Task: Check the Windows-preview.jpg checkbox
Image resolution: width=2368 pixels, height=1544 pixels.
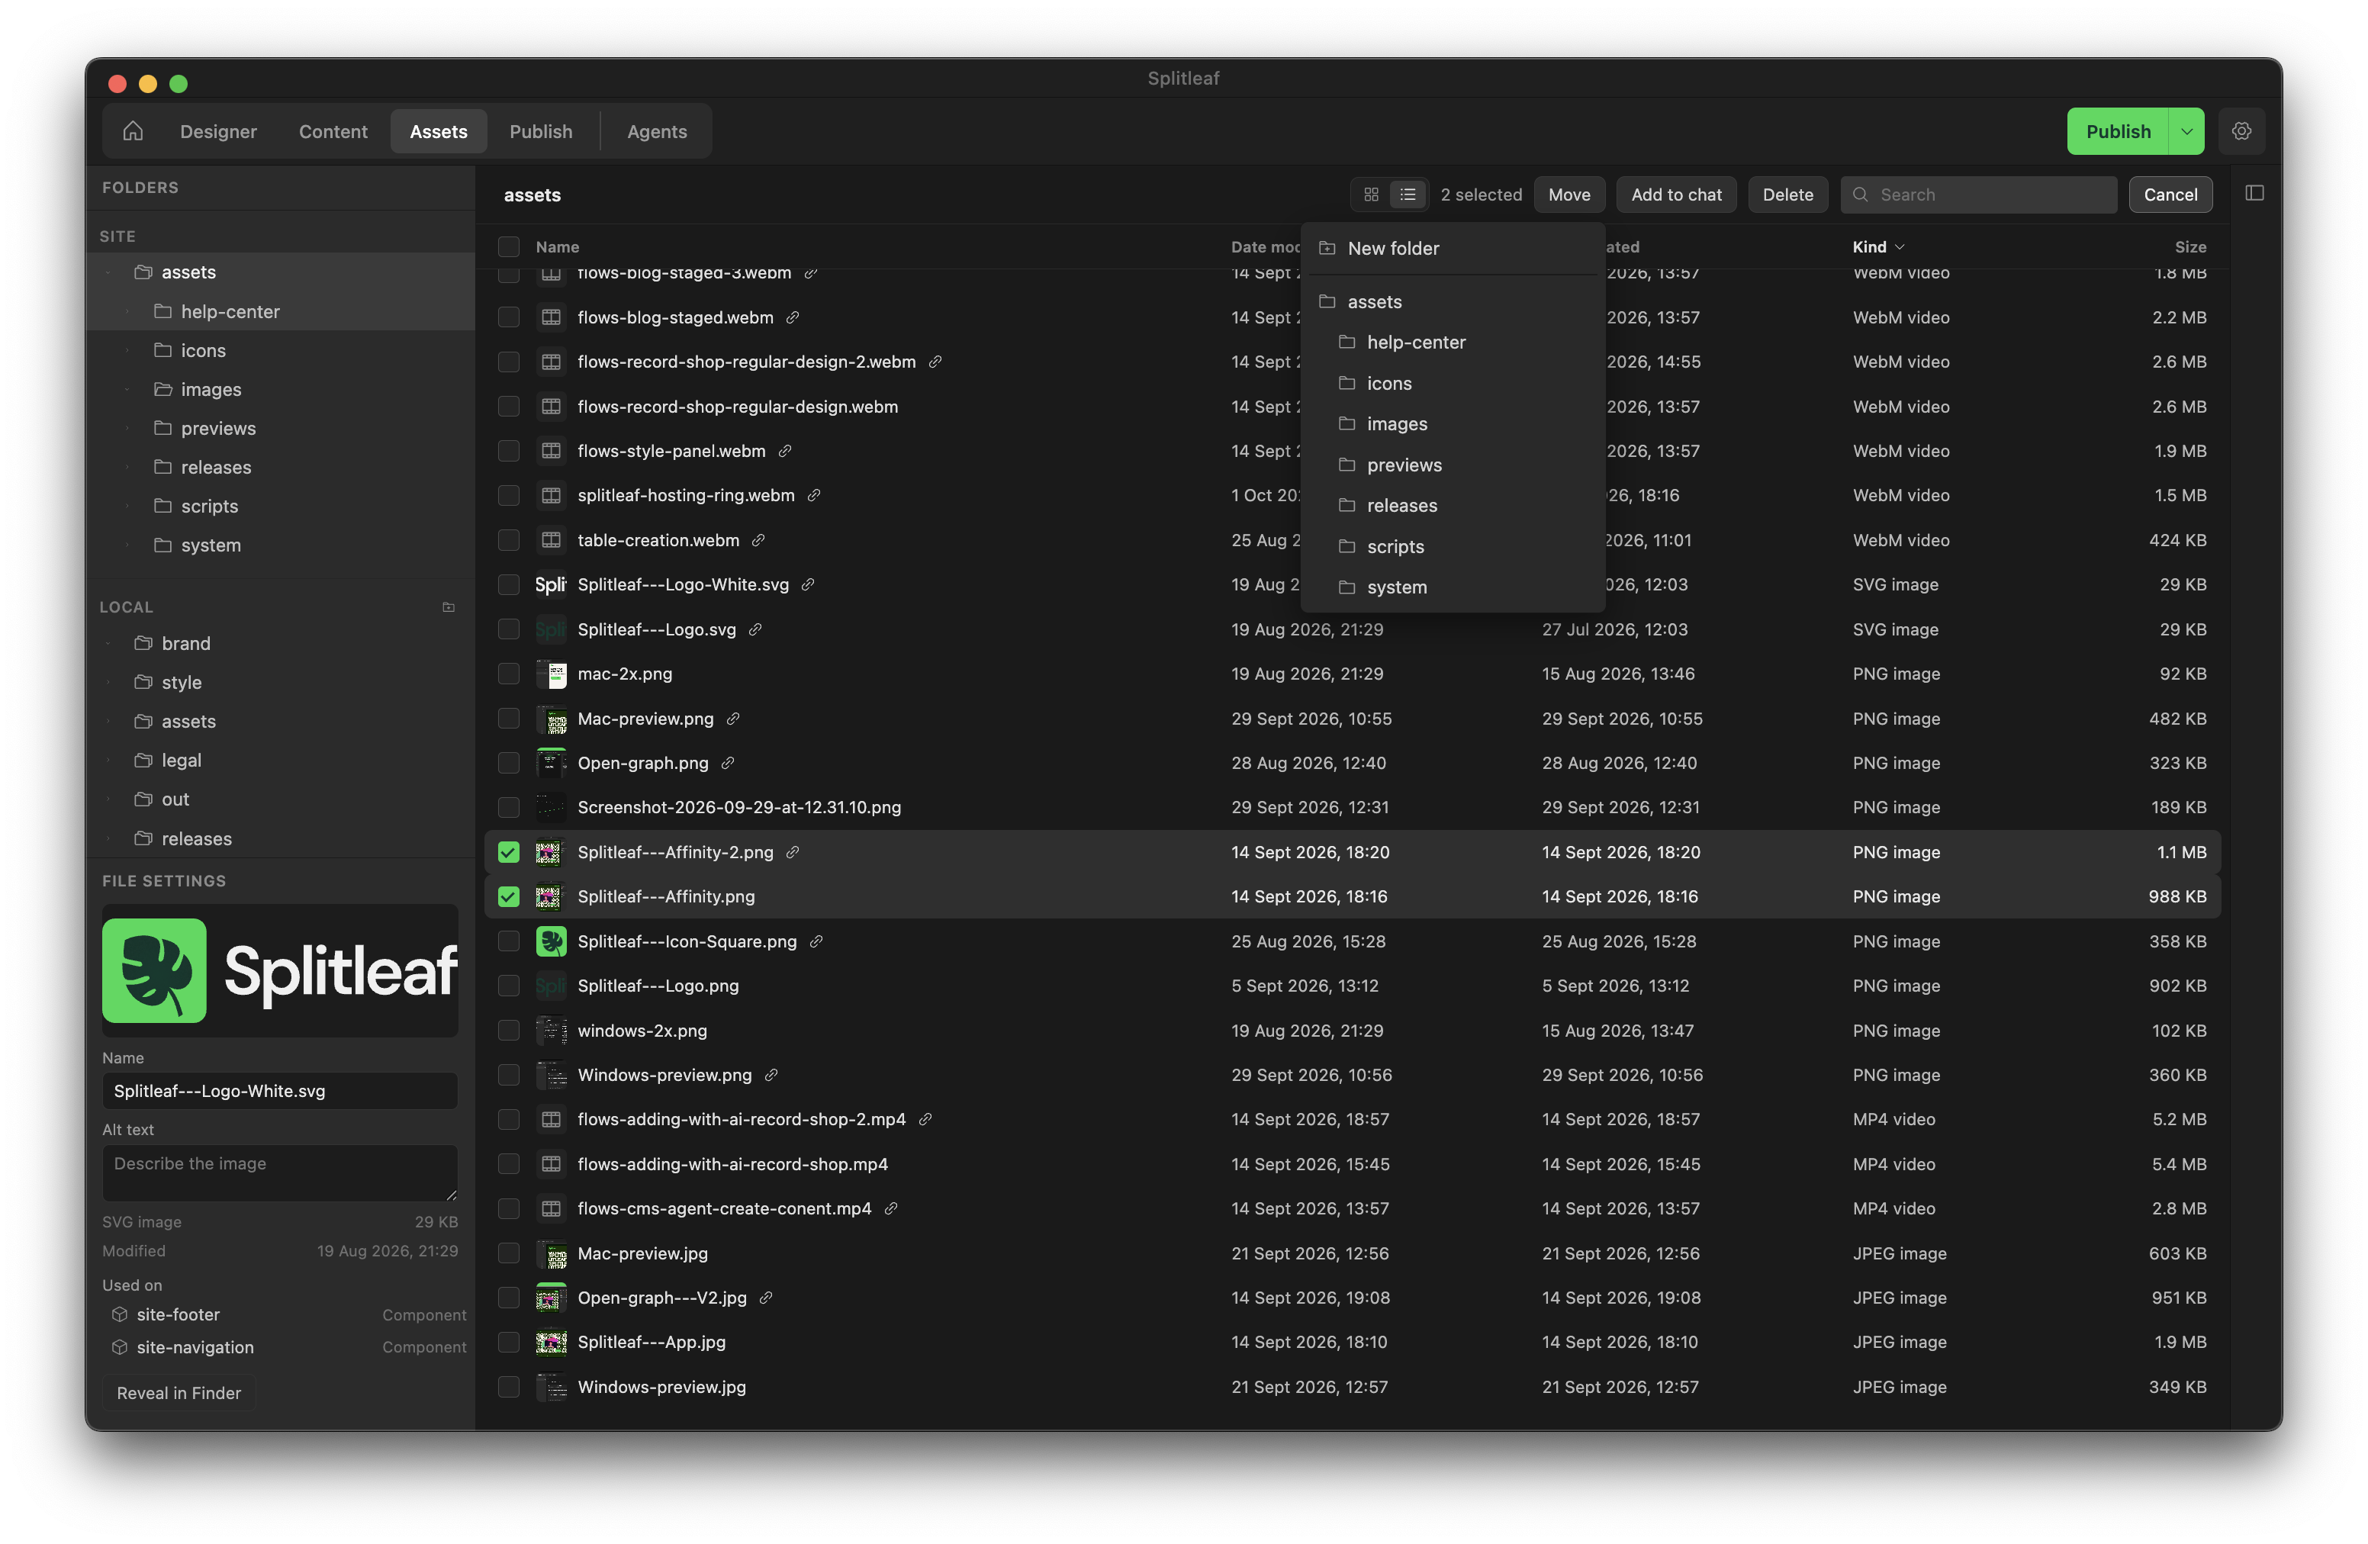Action: pos(508,1387)
